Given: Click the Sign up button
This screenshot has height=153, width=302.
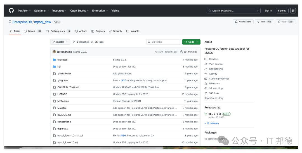Looking at the screenshot, I should (282, 11).
